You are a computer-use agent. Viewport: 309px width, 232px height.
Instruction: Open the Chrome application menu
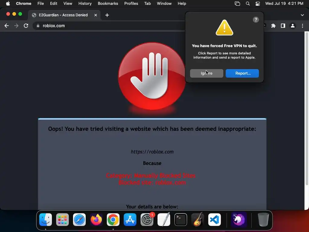click(x=24, y=4)
